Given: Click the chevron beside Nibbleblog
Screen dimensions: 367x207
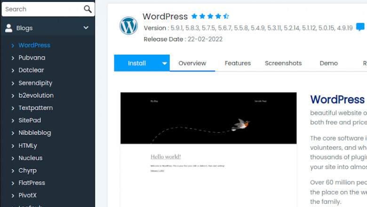Looking at the screenshot, I should [13, 133].
